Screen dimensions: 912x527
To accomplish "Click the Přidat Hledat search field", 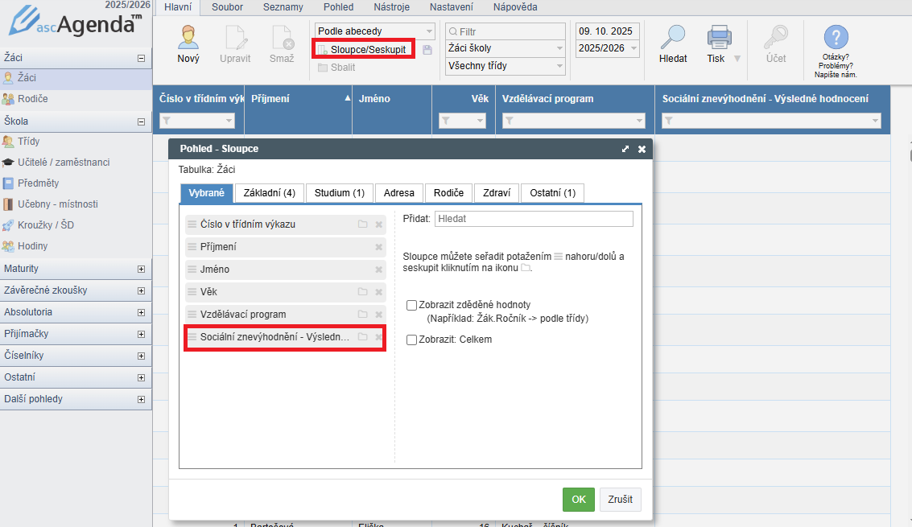I will (533, 218).
